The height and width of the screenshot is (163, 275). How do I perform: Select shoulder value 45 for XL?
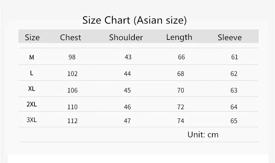[127, 90]
